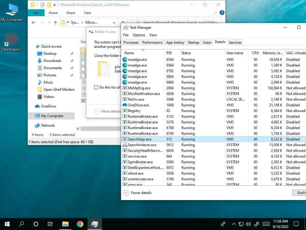Open the address bar history dropdown
The height and width of the screenshot is (230, 306).
pos(114,22)
